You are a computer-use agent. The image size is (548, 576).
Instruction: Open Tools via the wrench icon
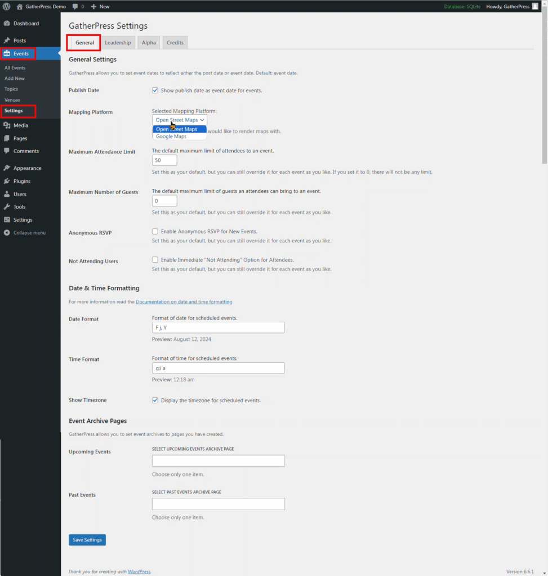[x=7, y=207]
